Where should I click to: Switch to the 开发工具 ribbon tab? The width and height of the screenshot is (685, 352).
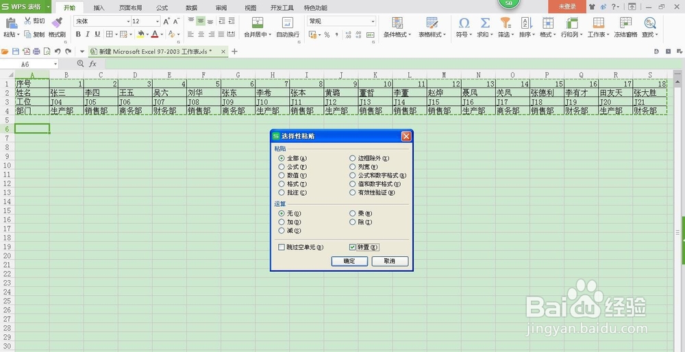click(x=282, y=8)
